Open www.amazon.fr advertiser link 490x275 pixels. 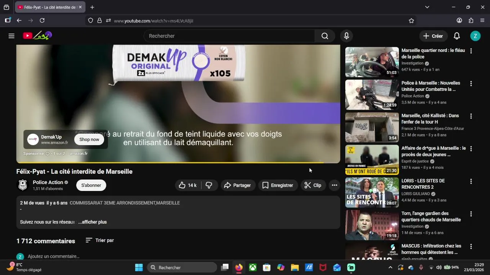coord(55,142)
